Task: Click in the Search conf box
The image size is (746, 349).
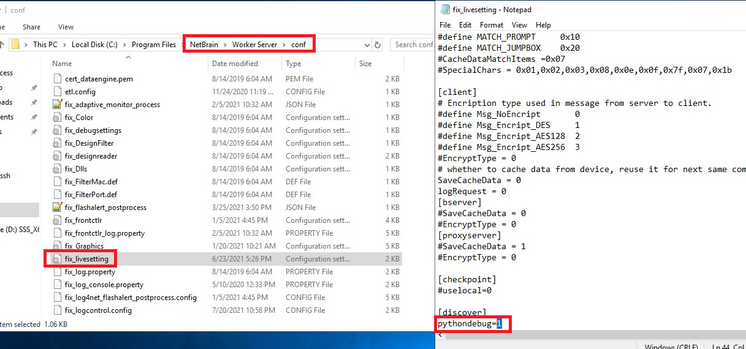Action: click(414, 45)
